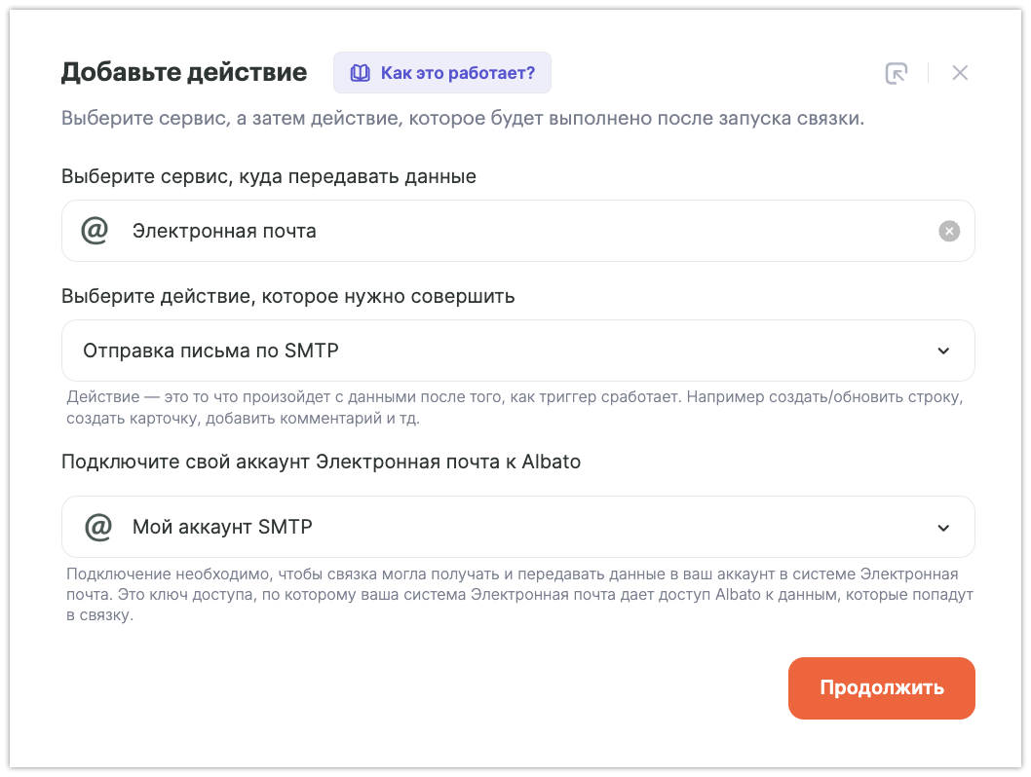1031x777 pixels.
Task: Click the book icon beside "Как это работает?"
Action: click(361, 73)
